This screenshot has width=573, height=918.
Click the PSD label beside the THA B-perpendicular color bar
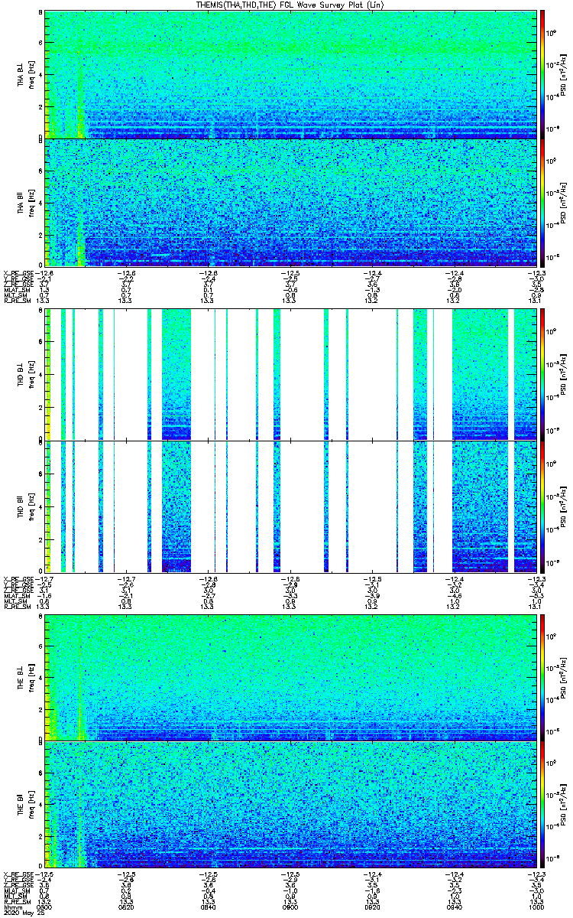[565, 74]
